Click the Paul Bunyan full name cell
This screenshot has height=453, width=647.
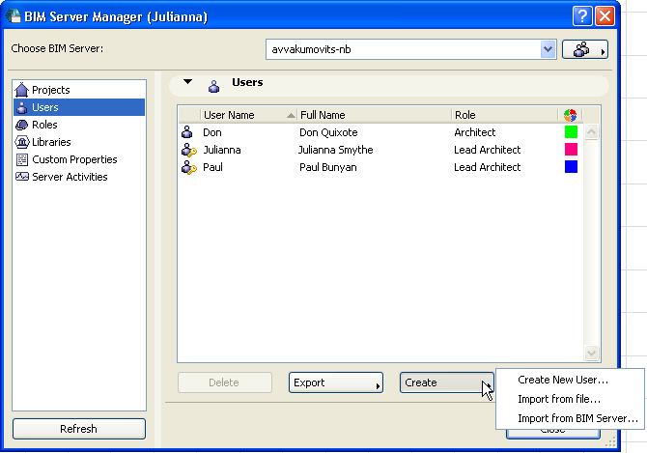[328, 167]
